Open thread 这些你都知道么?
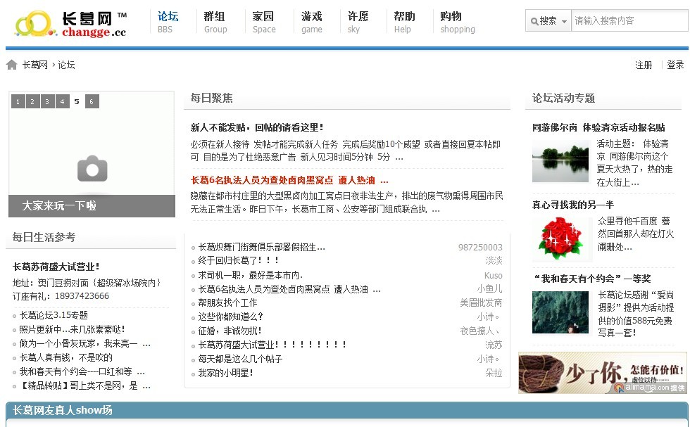Image resolution: width=690 pixels, height=427 pixels. (x=231, y=317)
